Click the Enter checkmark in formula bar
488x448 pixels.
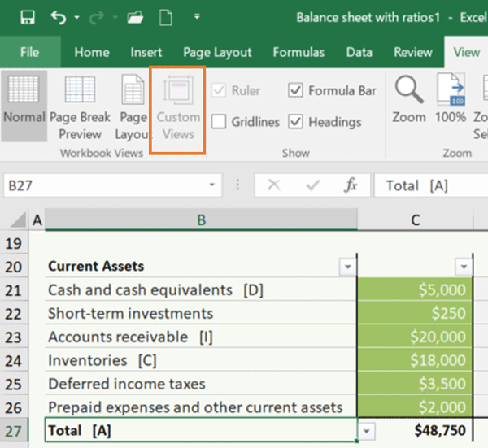point(312,185)
